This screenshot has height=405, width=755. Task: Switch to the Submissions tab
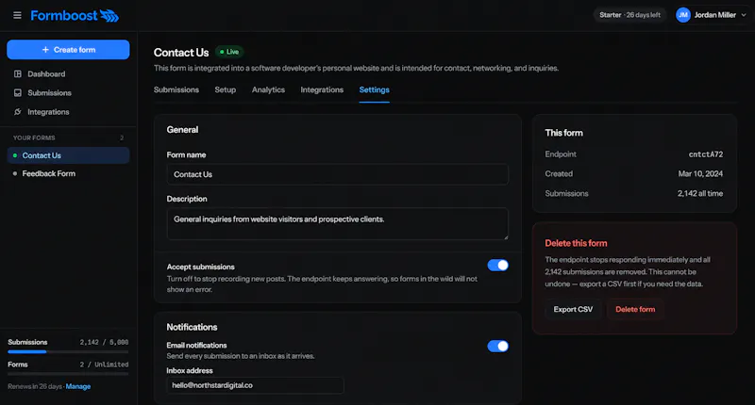point(176,89)
